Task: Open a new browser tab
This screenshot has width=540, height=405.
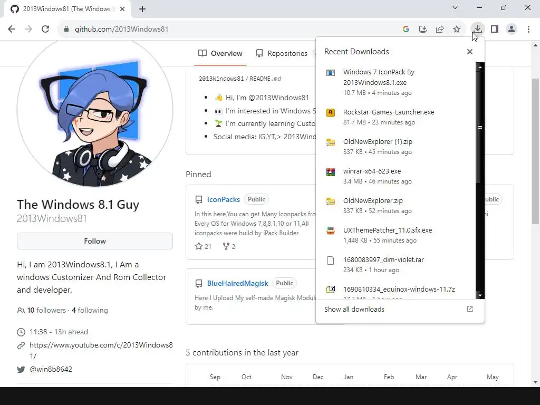Action: coord(142,9)
